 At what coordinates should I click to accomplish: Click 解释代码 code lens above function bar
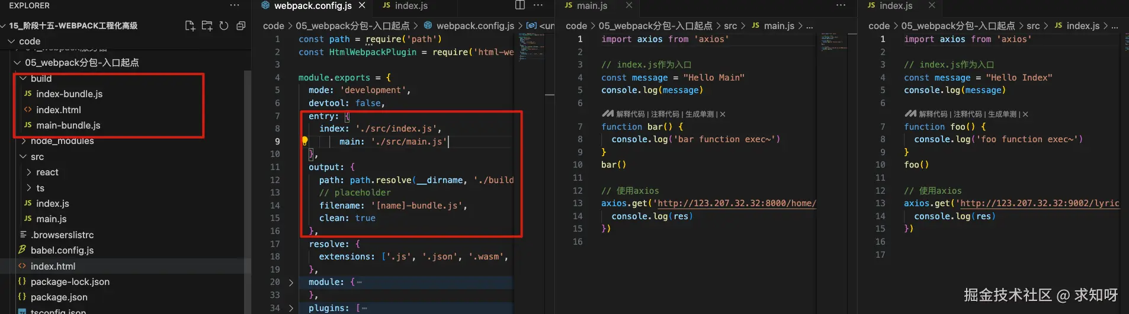click(630, 114)
